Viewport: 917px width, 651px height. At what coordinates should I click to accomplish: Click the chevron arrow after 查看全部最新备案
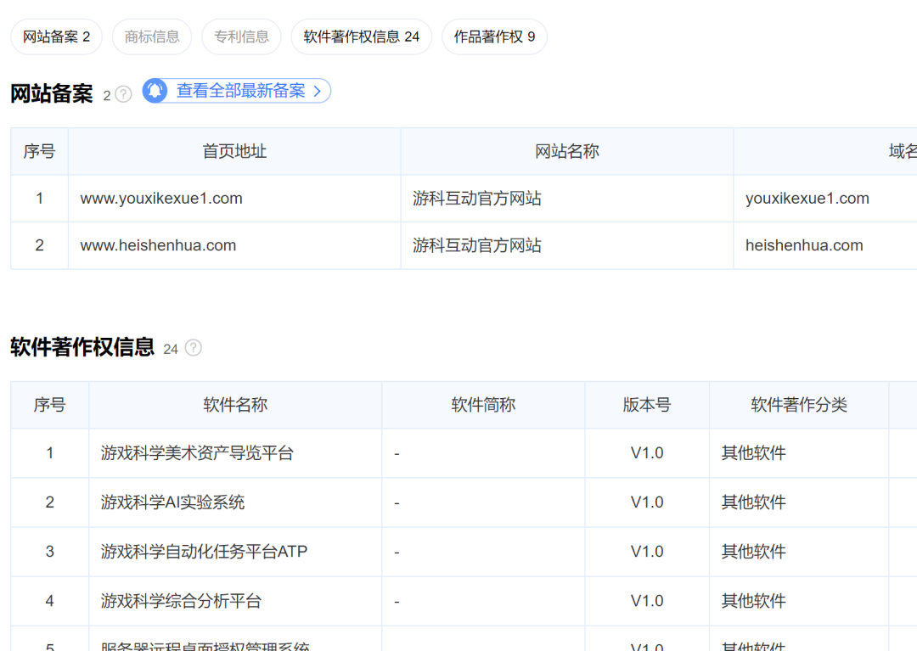318,91
